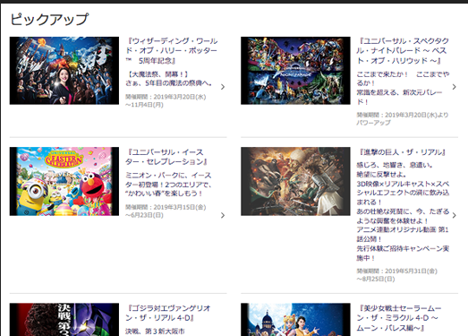Open the Attack on Titan The Real thumbnail
The image size is (468, 336).
pyautogui.click(x=295, y=181)
